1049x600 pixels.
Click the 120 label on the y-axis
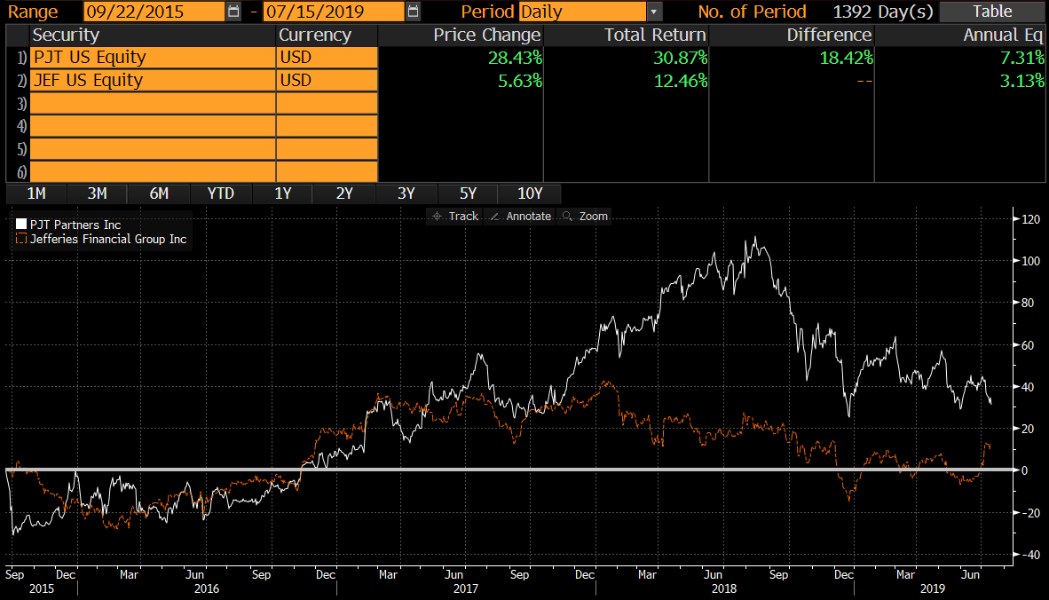click(x=1031, y=218)
